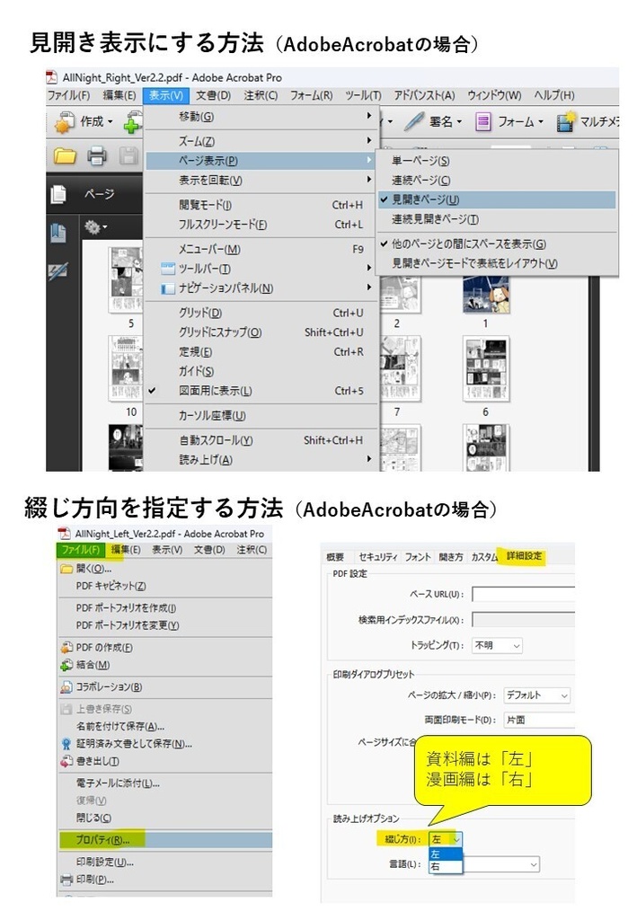This screenshot has width=637, height=920.
Task: Toggle Menu Bar (メニューバー) F9 option
Action: [261, 250]
